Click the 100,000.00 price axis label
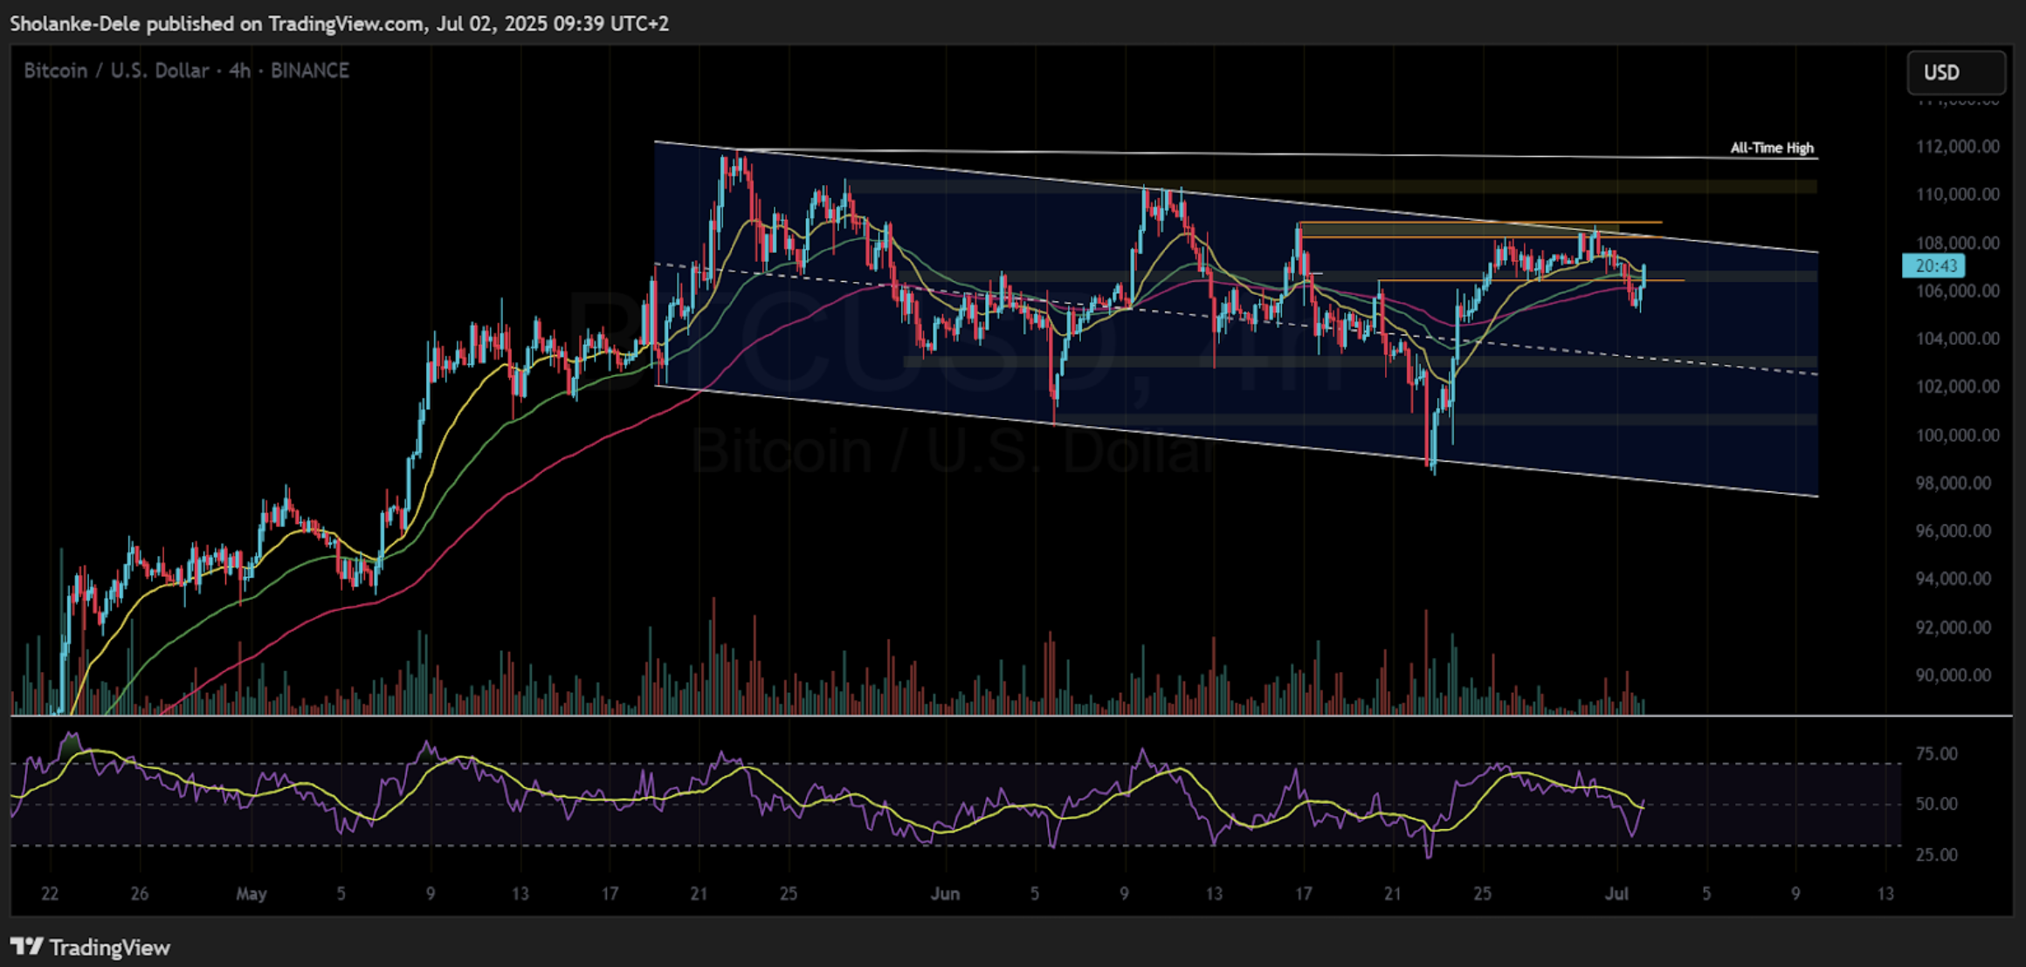 1957,435
